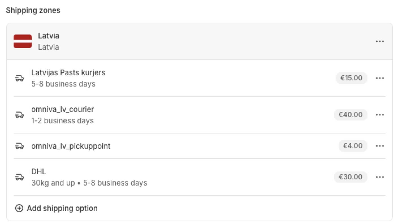396x224 pixels.
Task: Open the DHL shipping rate row
Action: (200, 177)
